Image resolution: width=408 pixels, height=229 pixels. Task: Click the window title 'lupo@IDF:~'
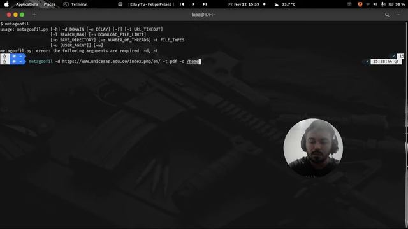[204, 15]
